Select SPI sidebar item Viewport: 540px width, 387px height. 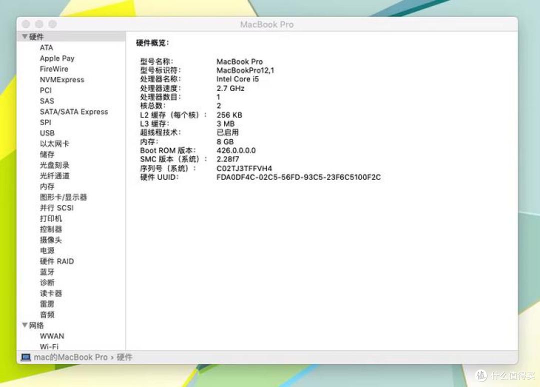[x=45, y=122]
